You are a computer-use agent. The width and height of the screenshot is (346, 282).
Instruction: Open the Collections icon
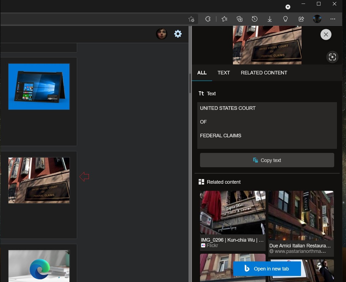pos(240,19)
